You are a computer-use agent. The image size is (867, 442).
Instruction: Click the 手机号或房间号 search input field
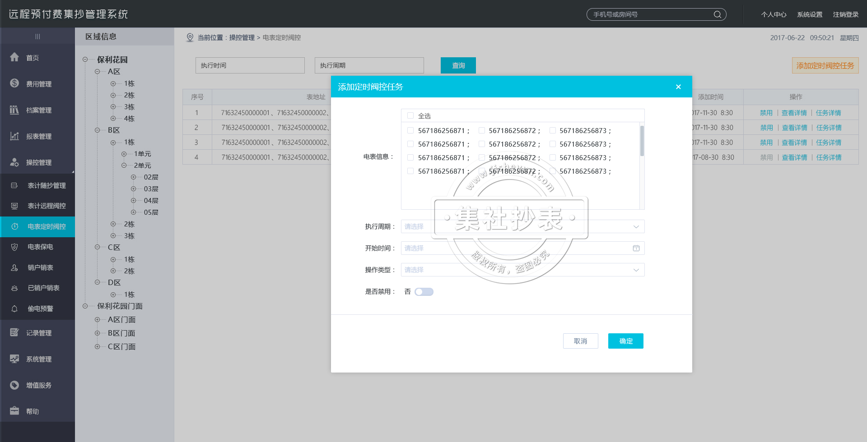[x=650, y=14]
